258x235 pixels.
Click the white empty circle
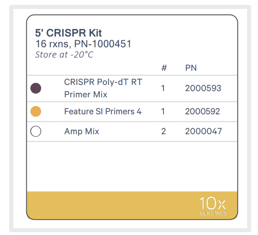pyautogui.click(x=36, y=131)
